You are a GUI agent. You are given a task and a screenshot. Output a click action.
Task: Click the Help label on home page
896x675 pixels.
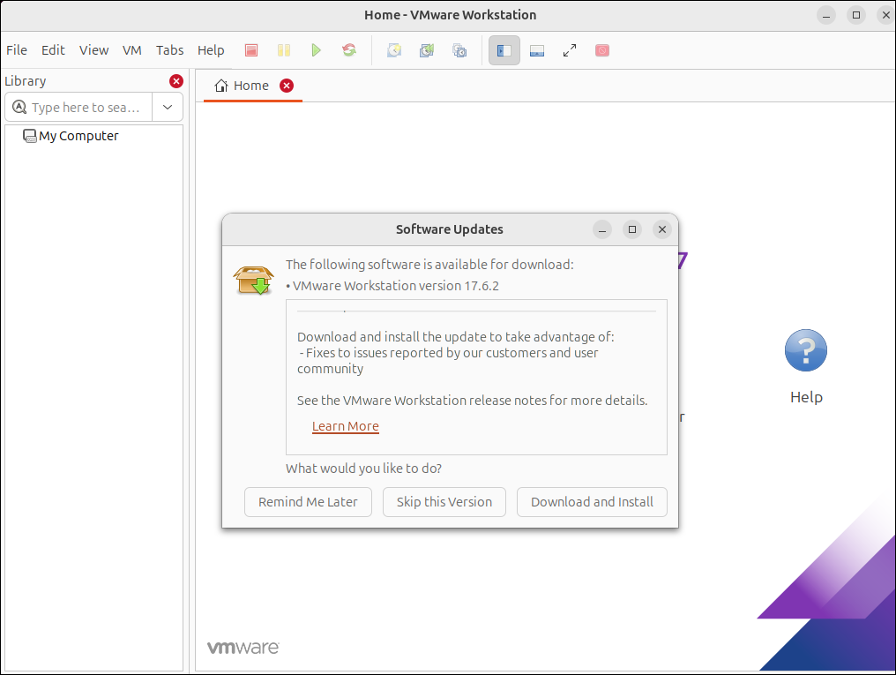[x=806, y=397]
